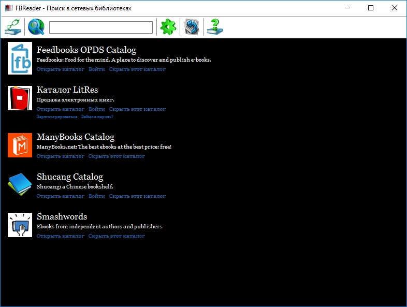The image size is (407, 307).
Task: Open catalog link under Shucang Catalog
Action: 61,196
